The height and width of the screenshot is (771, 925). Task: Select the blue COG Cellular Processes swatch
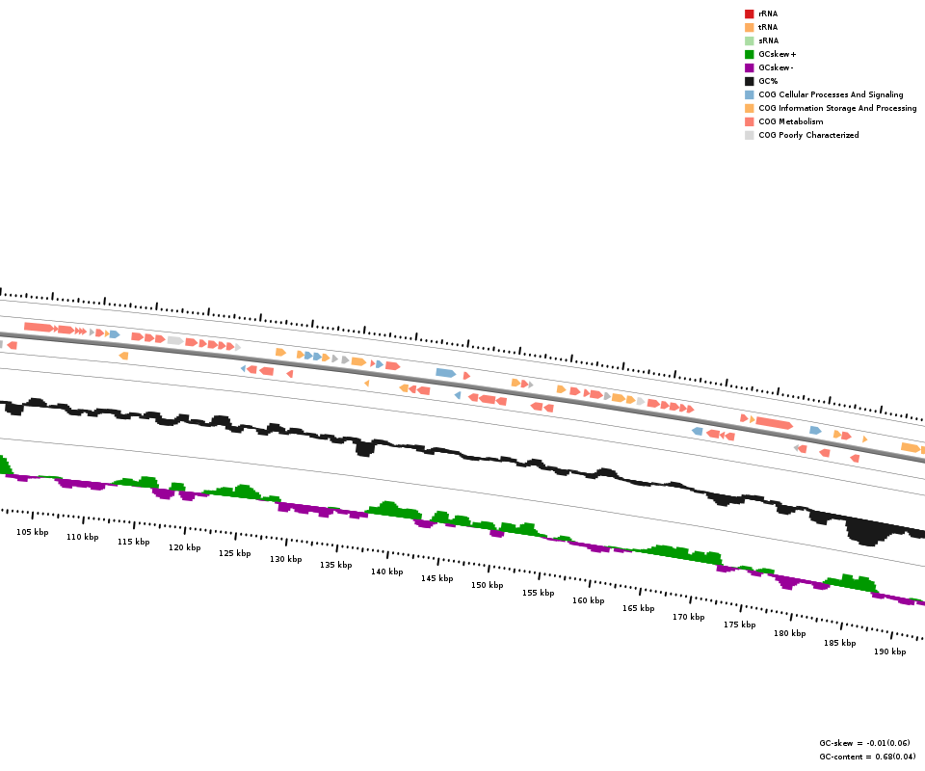coord(749,94)
